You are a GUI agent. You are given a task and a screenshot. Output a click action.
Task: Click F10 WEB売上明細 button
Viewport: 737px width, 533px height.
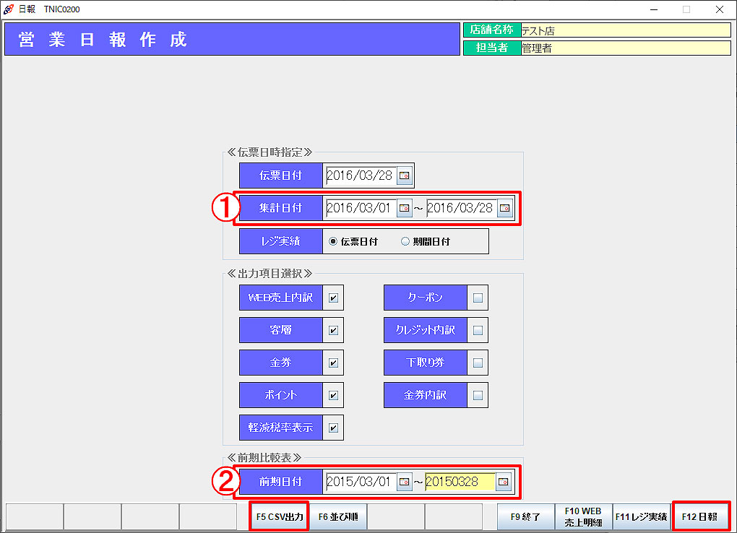pyautogui.click(x=583, y=516)
